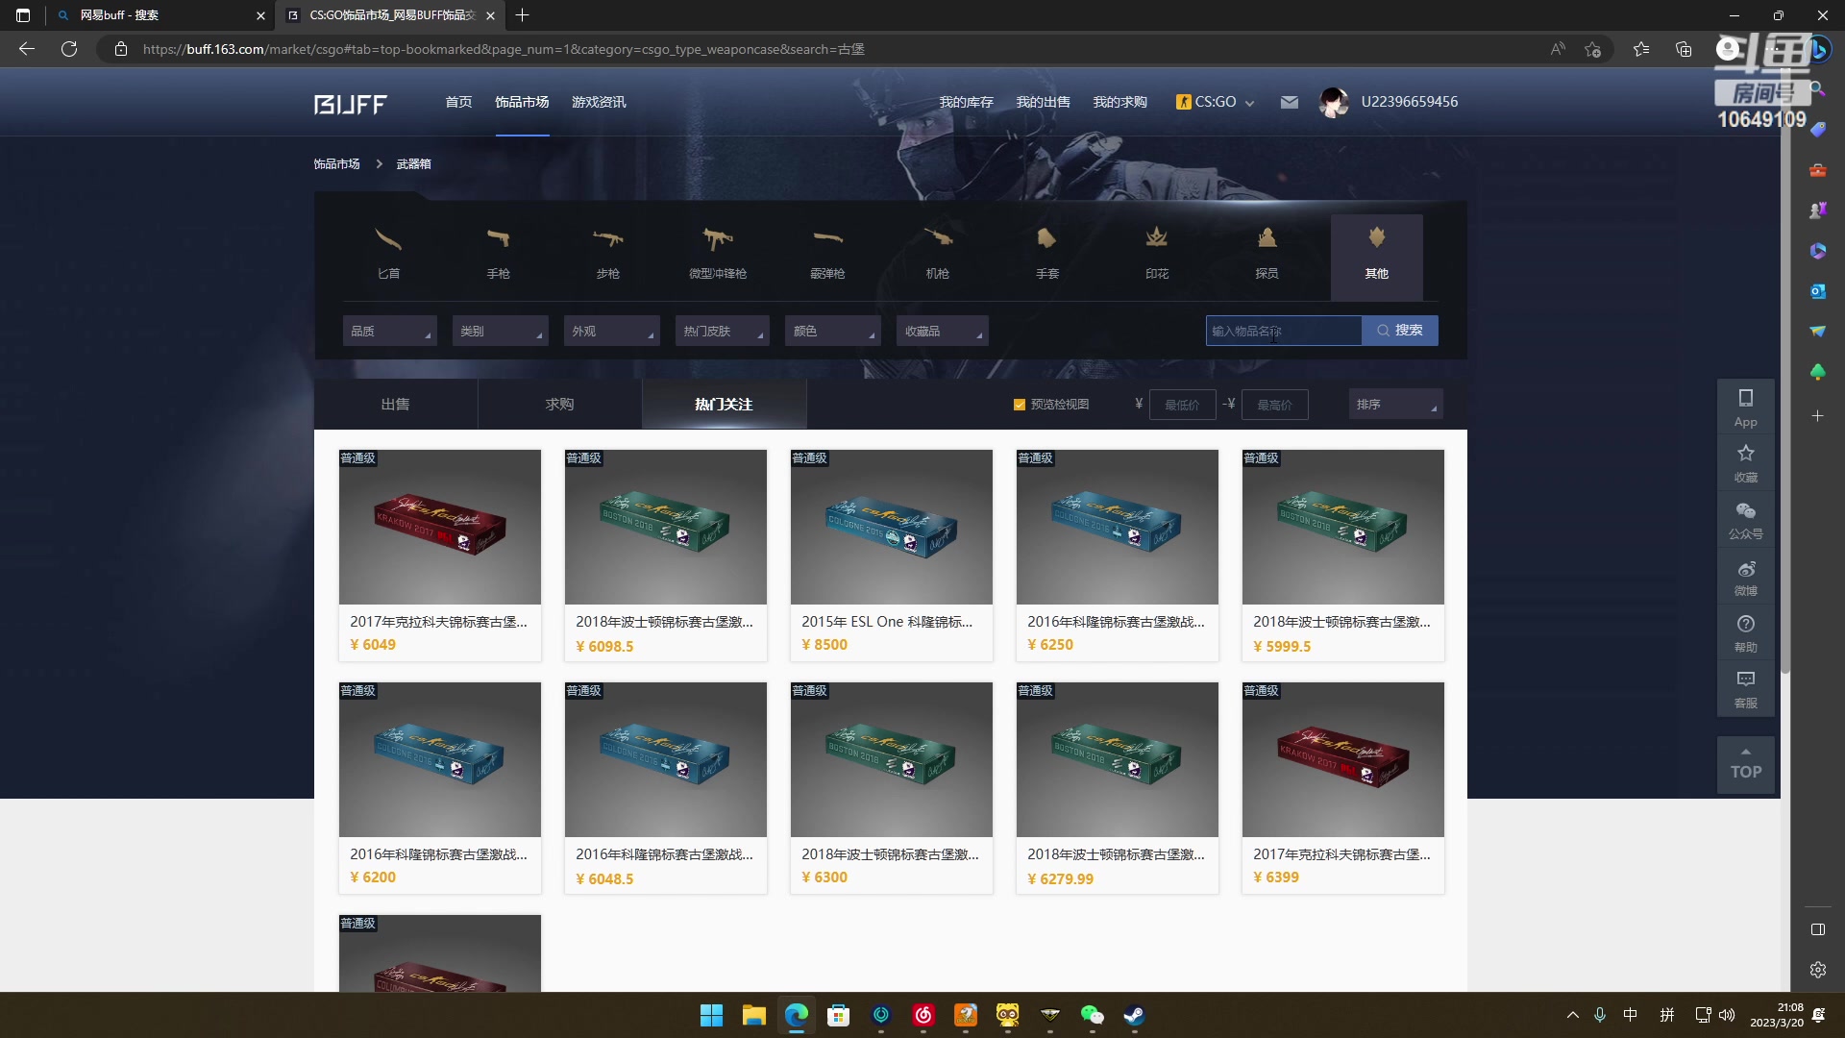Toggle the 预览检视图 checkbox

(x=1020, y=405)
